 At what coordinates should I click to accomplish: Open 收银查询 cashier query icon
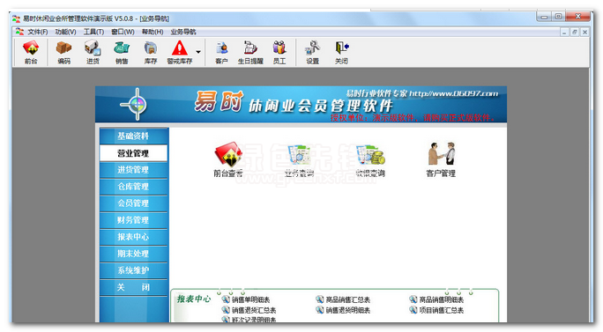click(370, 159)
